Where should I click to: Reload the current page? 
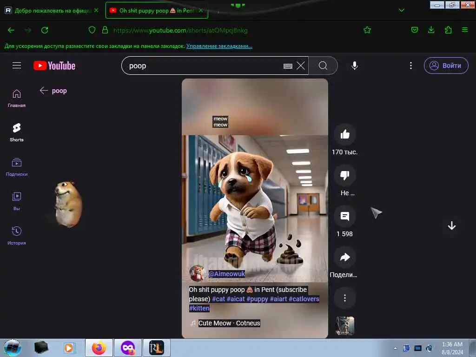coord(45,30)
